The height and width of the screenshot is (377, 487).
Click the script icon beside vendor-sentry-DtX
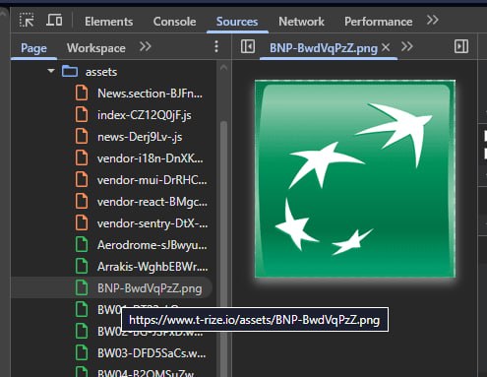(82, 223)
